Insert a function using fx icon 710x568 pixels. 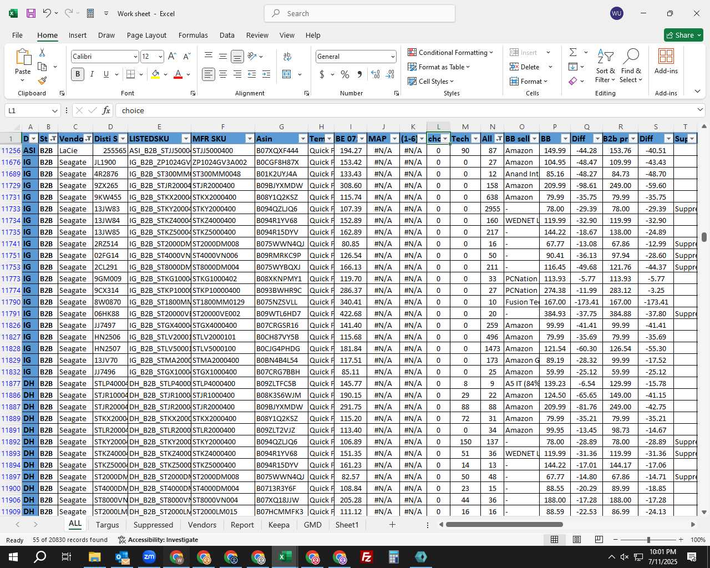(106, 110)
